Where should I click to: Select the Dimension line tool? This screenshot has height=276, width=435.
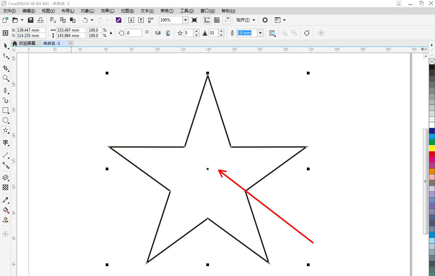[5, 155]
